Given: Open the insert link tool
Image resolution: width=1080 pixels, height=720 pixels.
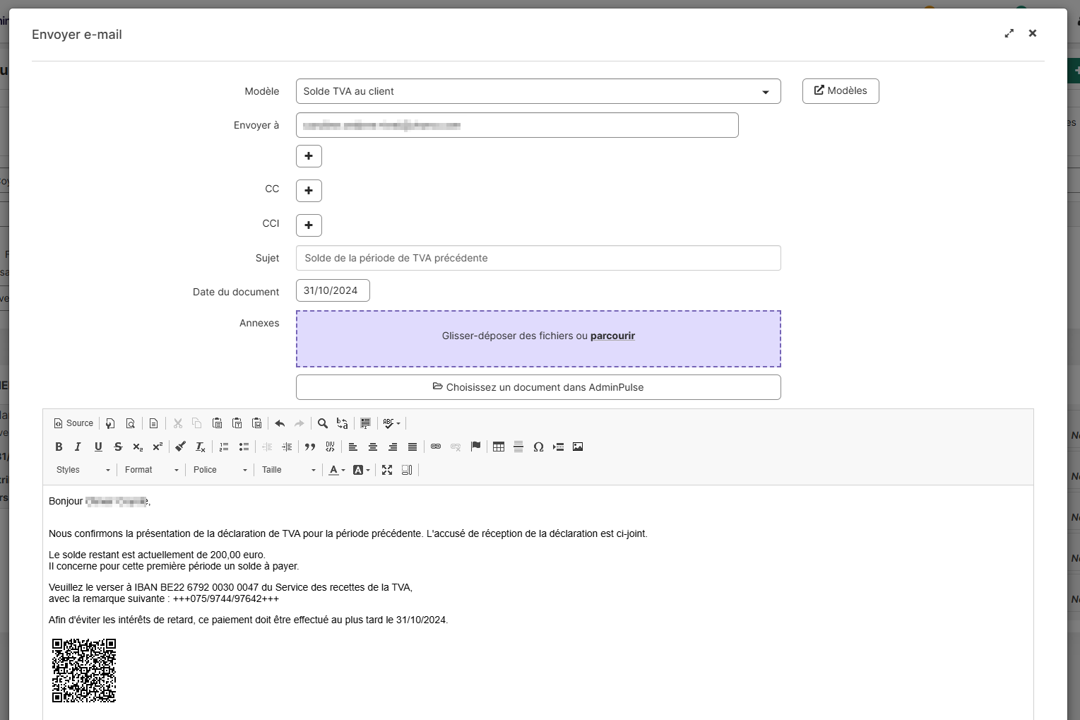Looking at the screenshot, I should coord(436,447).
